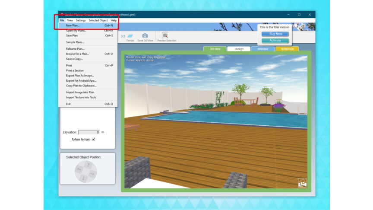Click the Buy Now button
This screenshot has width=373, height=210.
click(275, 34)
